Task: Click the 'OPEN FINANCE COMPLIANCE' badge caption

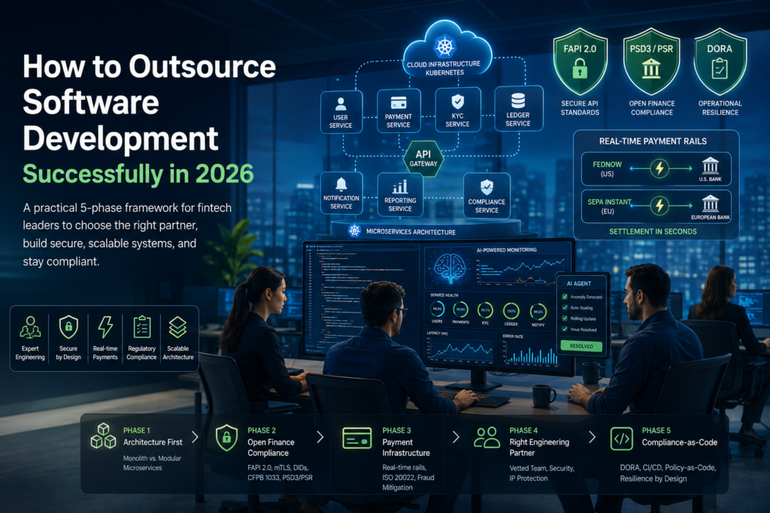Action: (x=652, y=108)
